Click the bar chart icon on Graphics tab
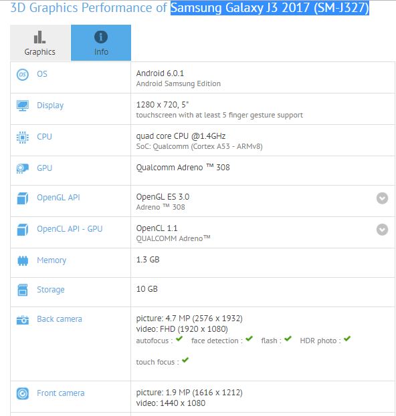The width and height of the screenshot is (396, 416). click(x=39, y=37)
